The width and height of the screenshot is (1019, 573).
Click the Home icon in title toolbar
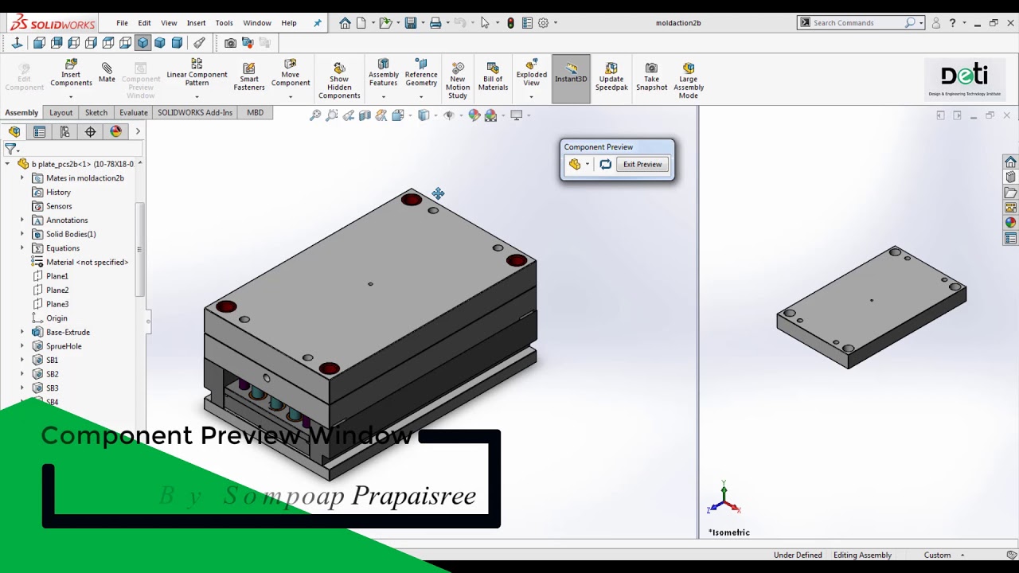coord(345,23)
